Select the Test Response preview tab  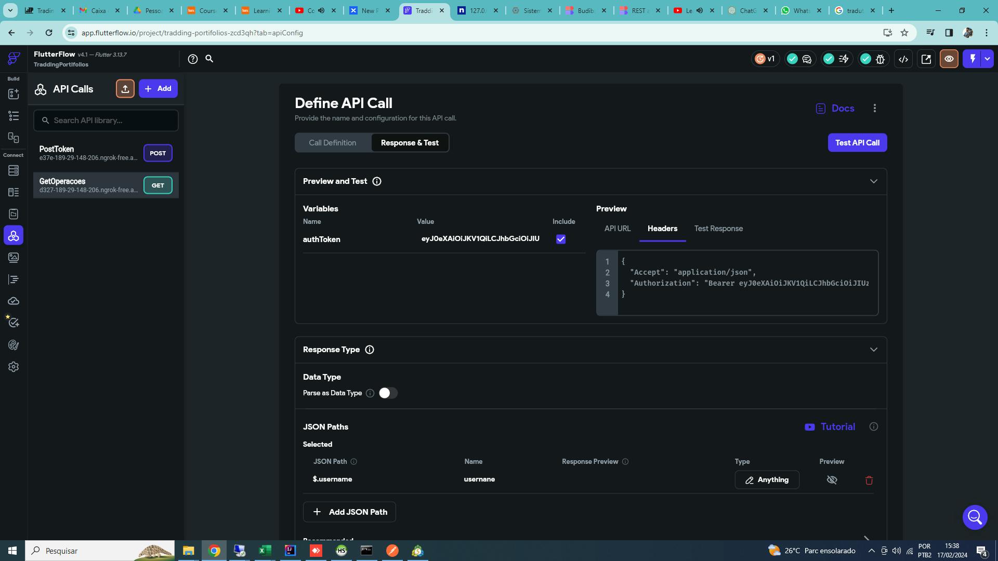(x=718, y=229)
